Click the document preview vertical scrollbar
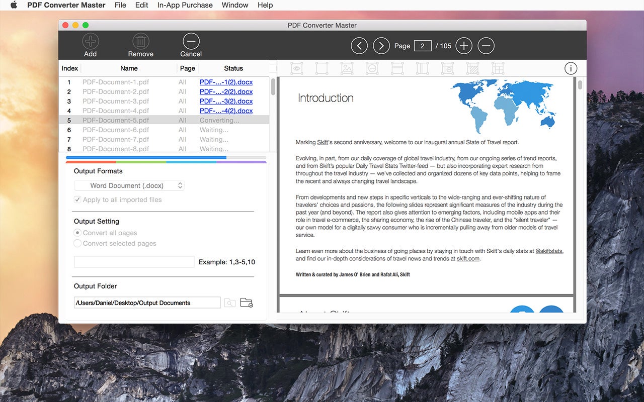The width and height of the screenshot is (644, 402). click(x=580, y=85)
